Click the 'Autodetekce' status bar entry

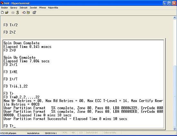33,133
